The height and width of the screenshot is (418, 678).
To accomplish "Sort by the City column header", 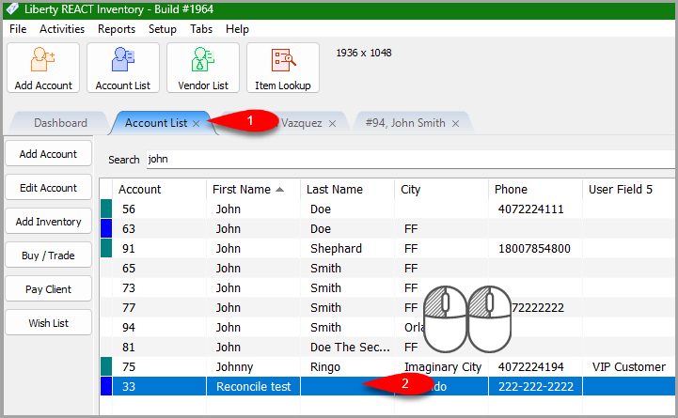I will pyautogui.click(x=441, y=189).
